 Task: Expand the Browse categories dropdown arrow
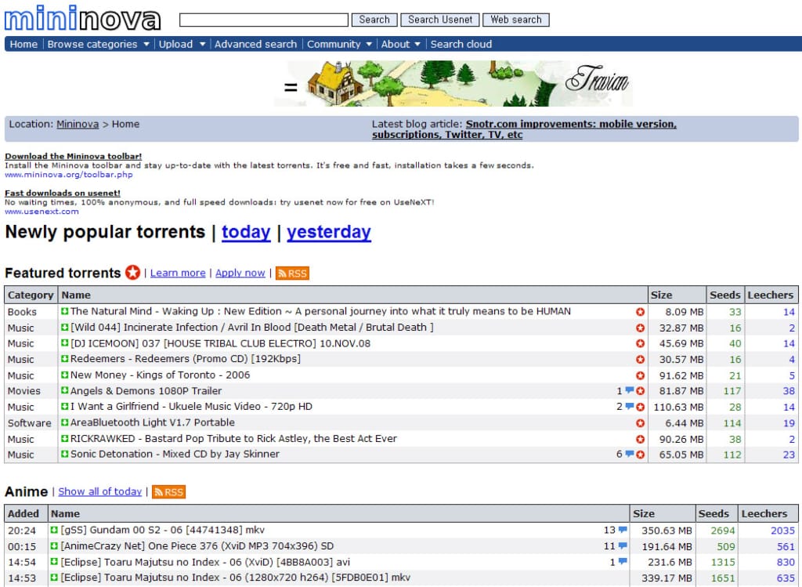pos(146,45)
